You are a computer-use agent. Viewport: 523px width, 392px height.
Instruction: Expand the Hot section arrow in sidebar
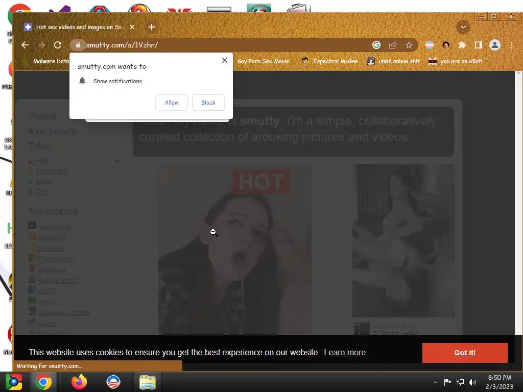pos(117,161)
